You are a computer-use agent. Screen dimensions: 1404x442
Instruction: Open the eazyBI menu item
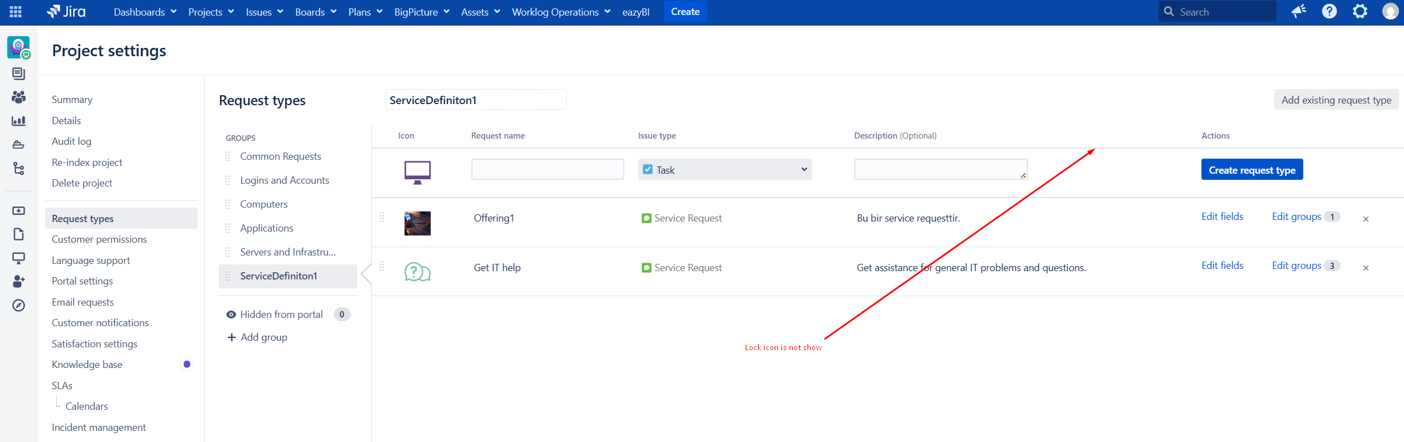pyautogui.click(x=636, y=12)
